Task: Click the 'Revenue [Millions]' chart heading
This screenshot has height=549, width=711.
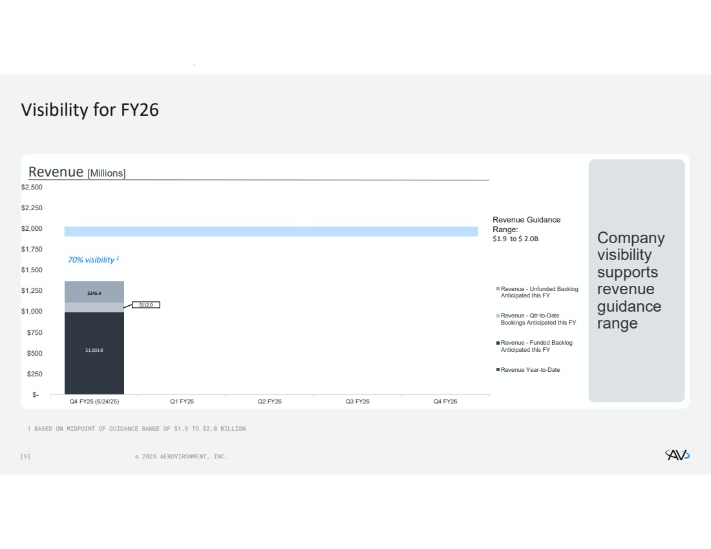Action: coord(77,173)
